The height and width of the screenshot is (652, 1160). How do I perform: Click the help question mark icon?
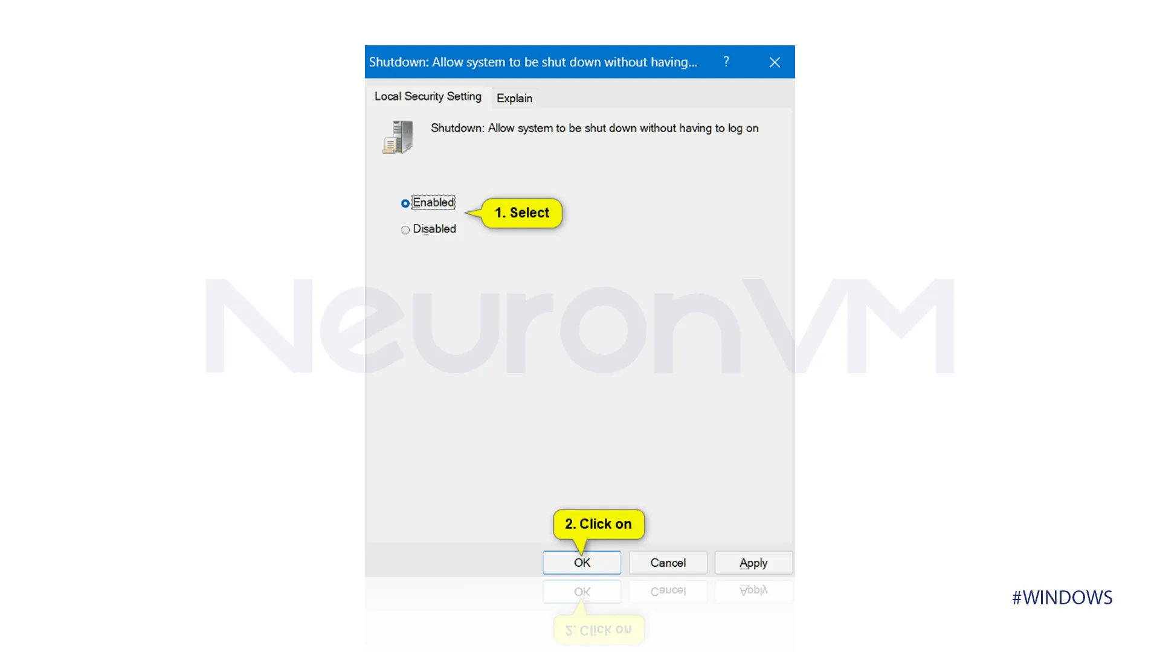tap(726, 62)
